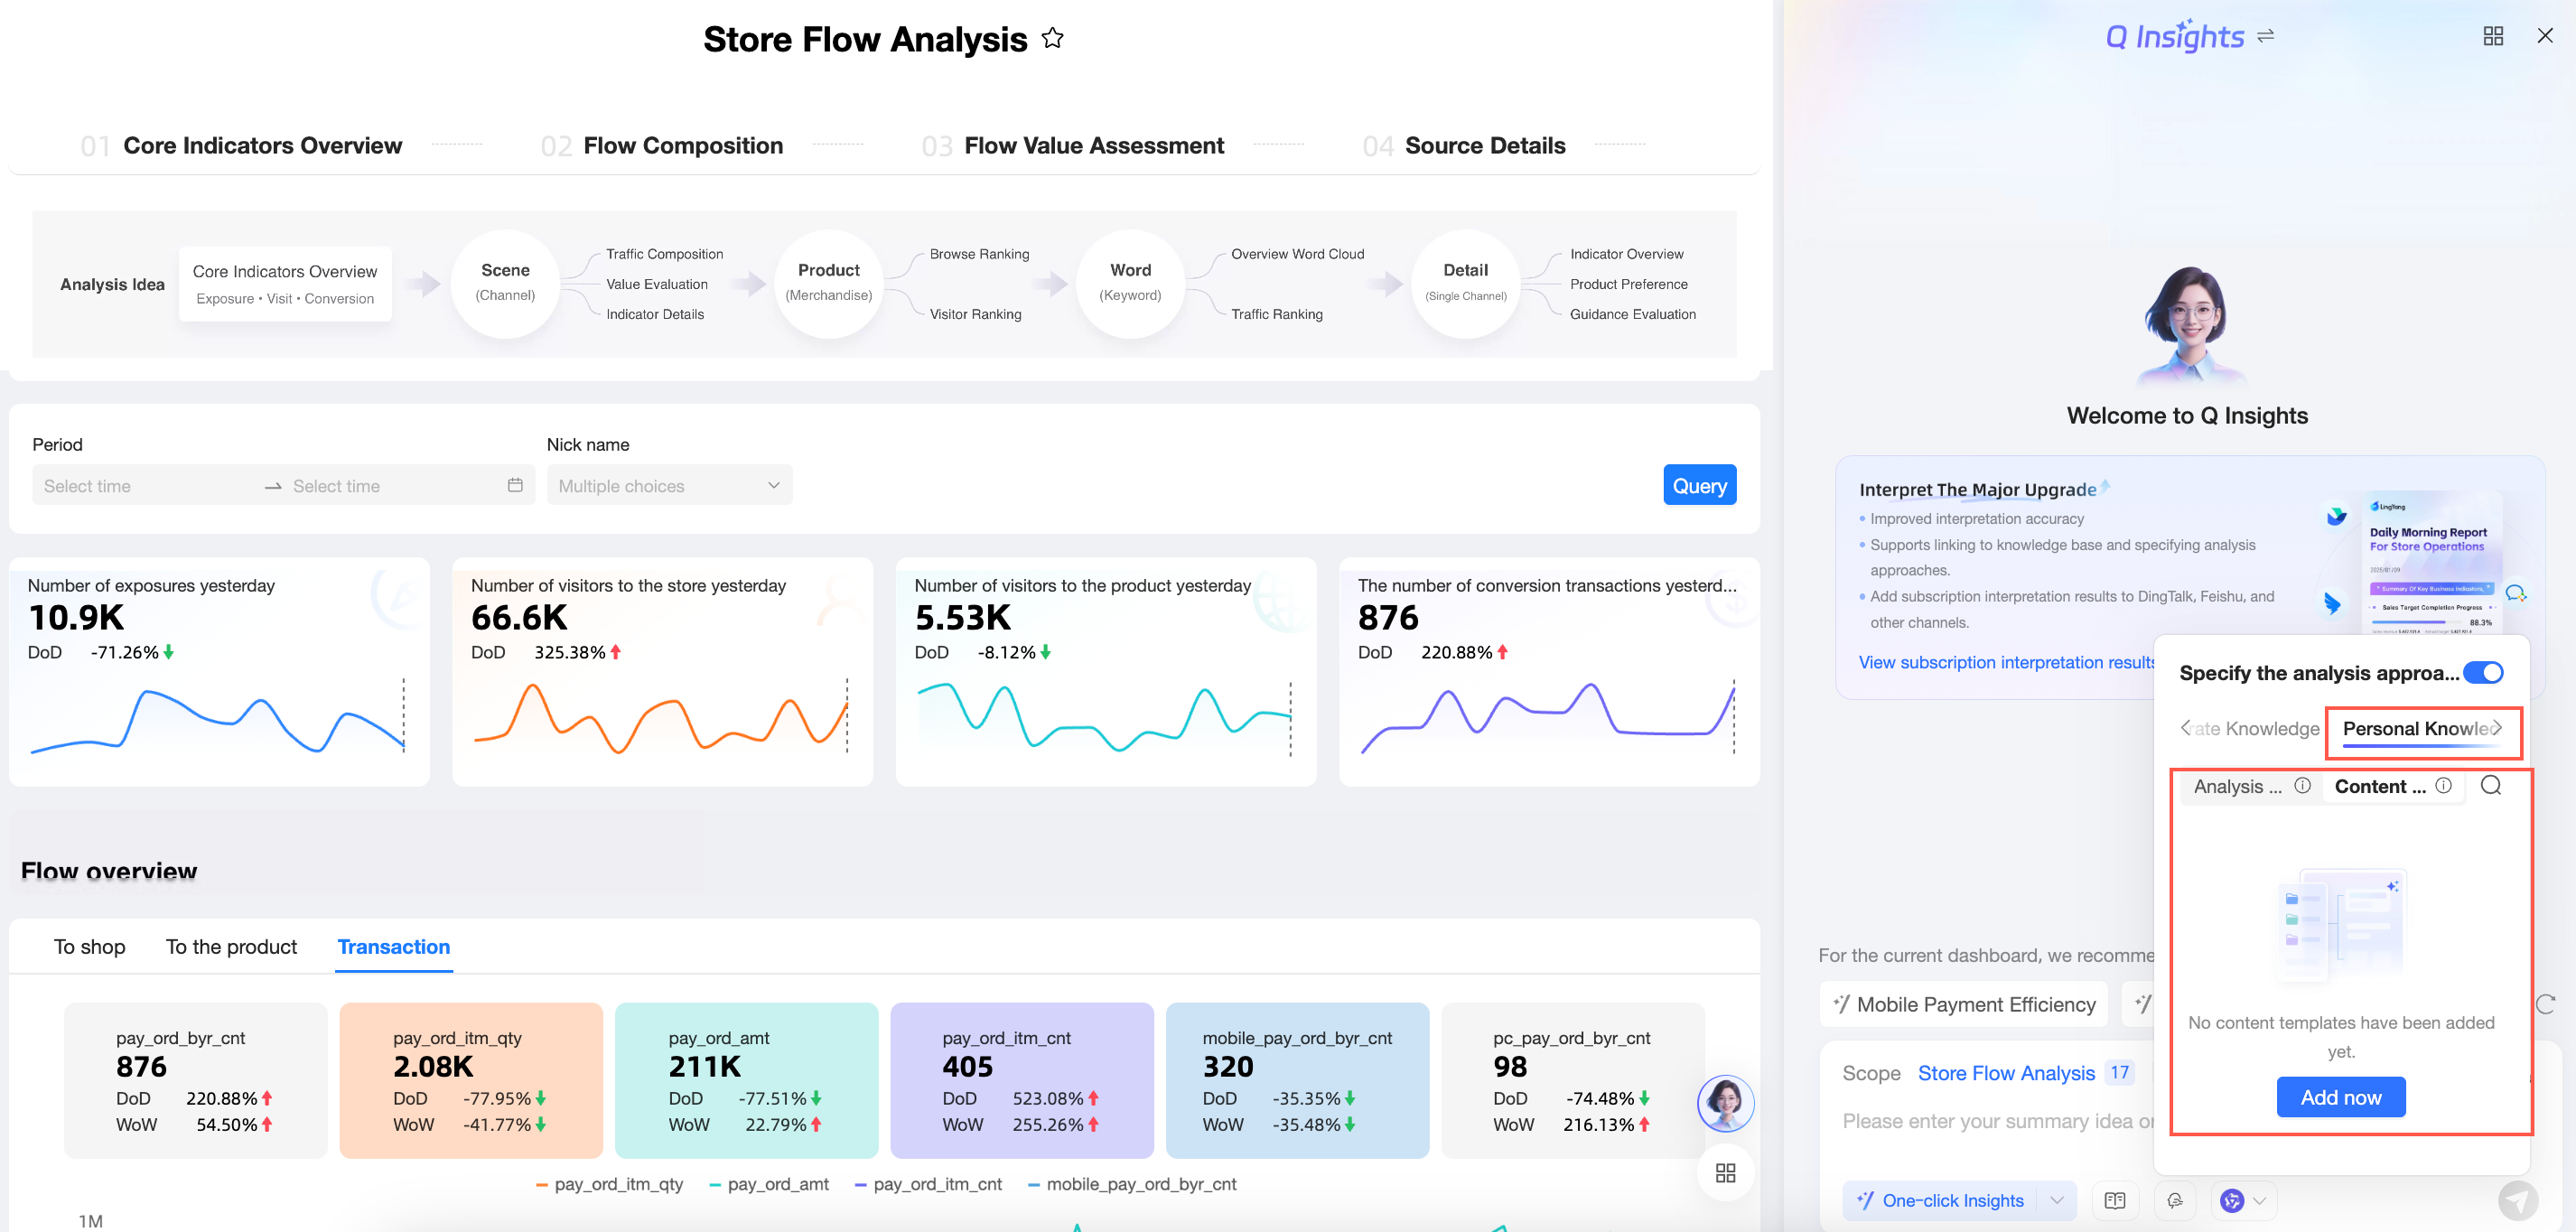Select the Transaction tab
Viewport: 2576px width, 1232px height.
click(x=394, y=946)
